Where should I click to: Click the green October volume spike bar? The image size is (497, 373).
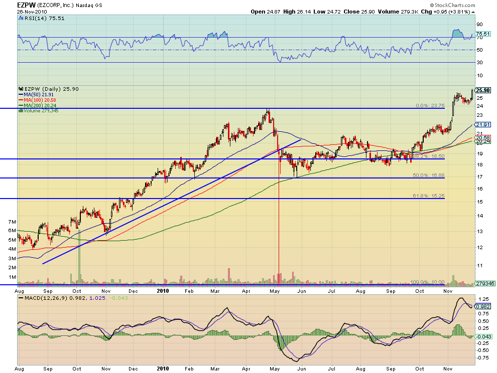79,257
